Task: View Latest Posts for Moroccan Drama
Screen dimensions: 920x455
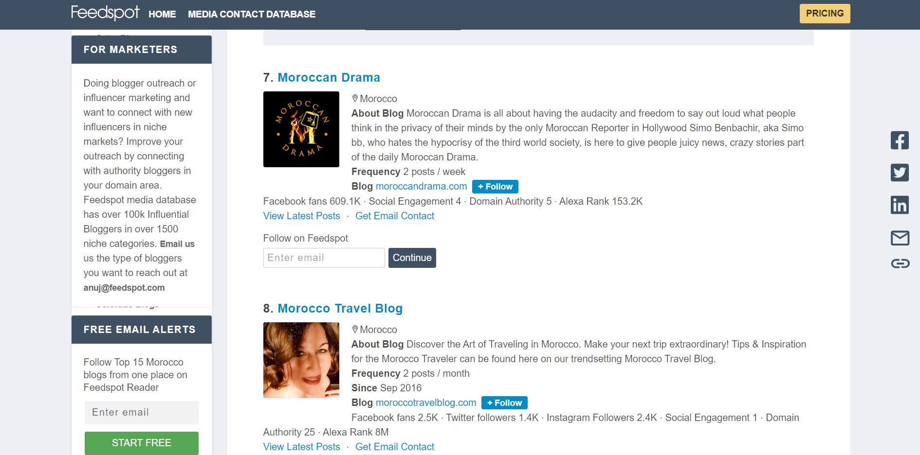Action: [x=301, y=216]
